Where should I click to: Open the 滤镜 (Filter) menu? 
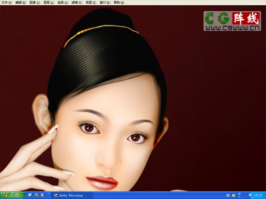tap(77, 3)
